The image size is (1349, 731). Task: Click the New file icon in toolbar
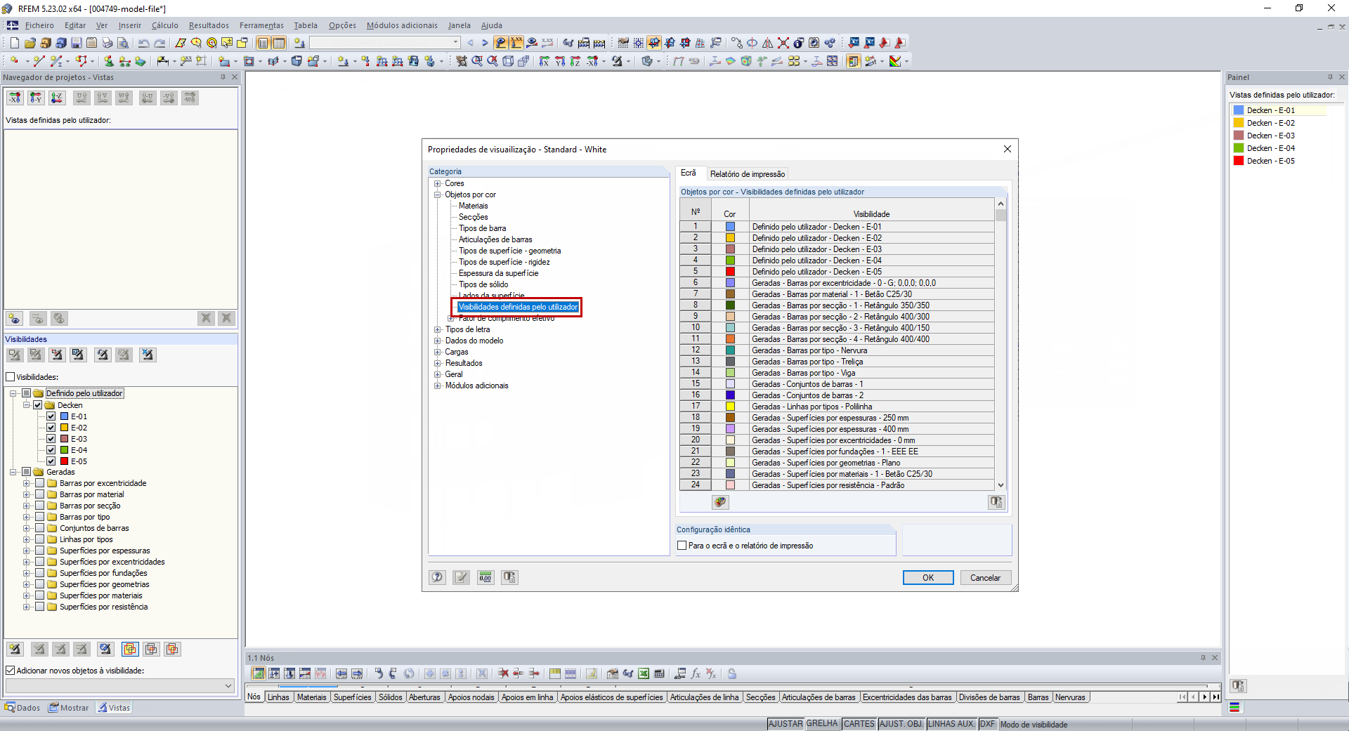[x=14, y=43]
